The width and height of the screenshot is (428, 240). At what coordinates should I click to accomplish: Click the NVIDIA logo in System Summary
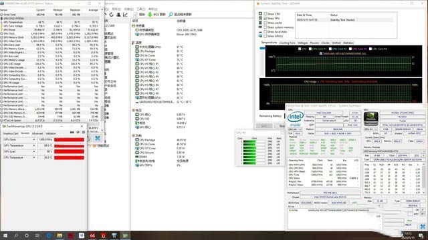(x=371, y=119)
